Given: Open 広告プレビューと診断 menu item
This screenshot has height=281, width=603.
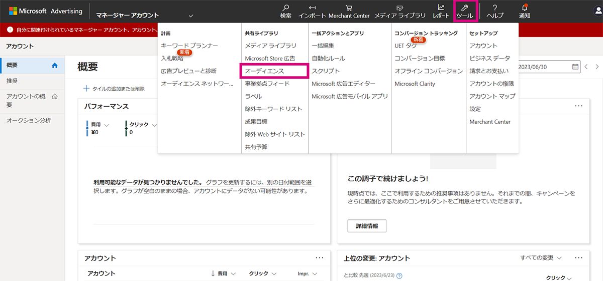Looking at the screenshot, I should tap(189, 71).
